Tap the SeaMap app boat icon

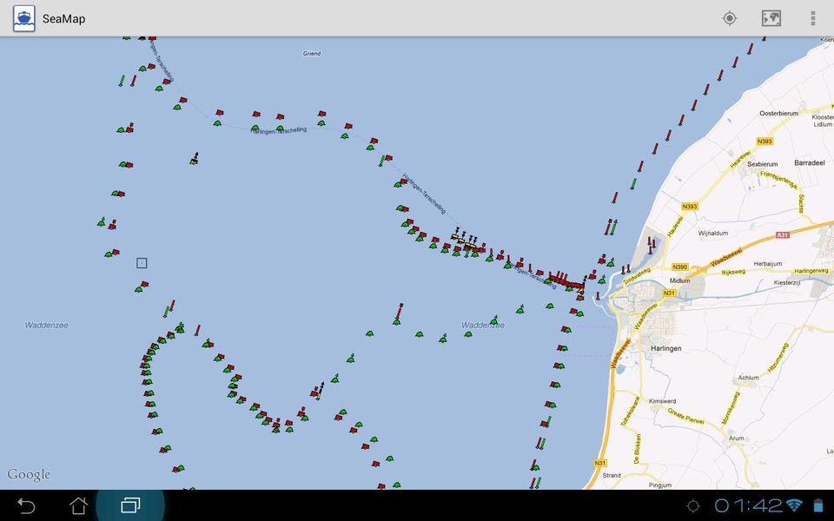click(x=24, y=18)
